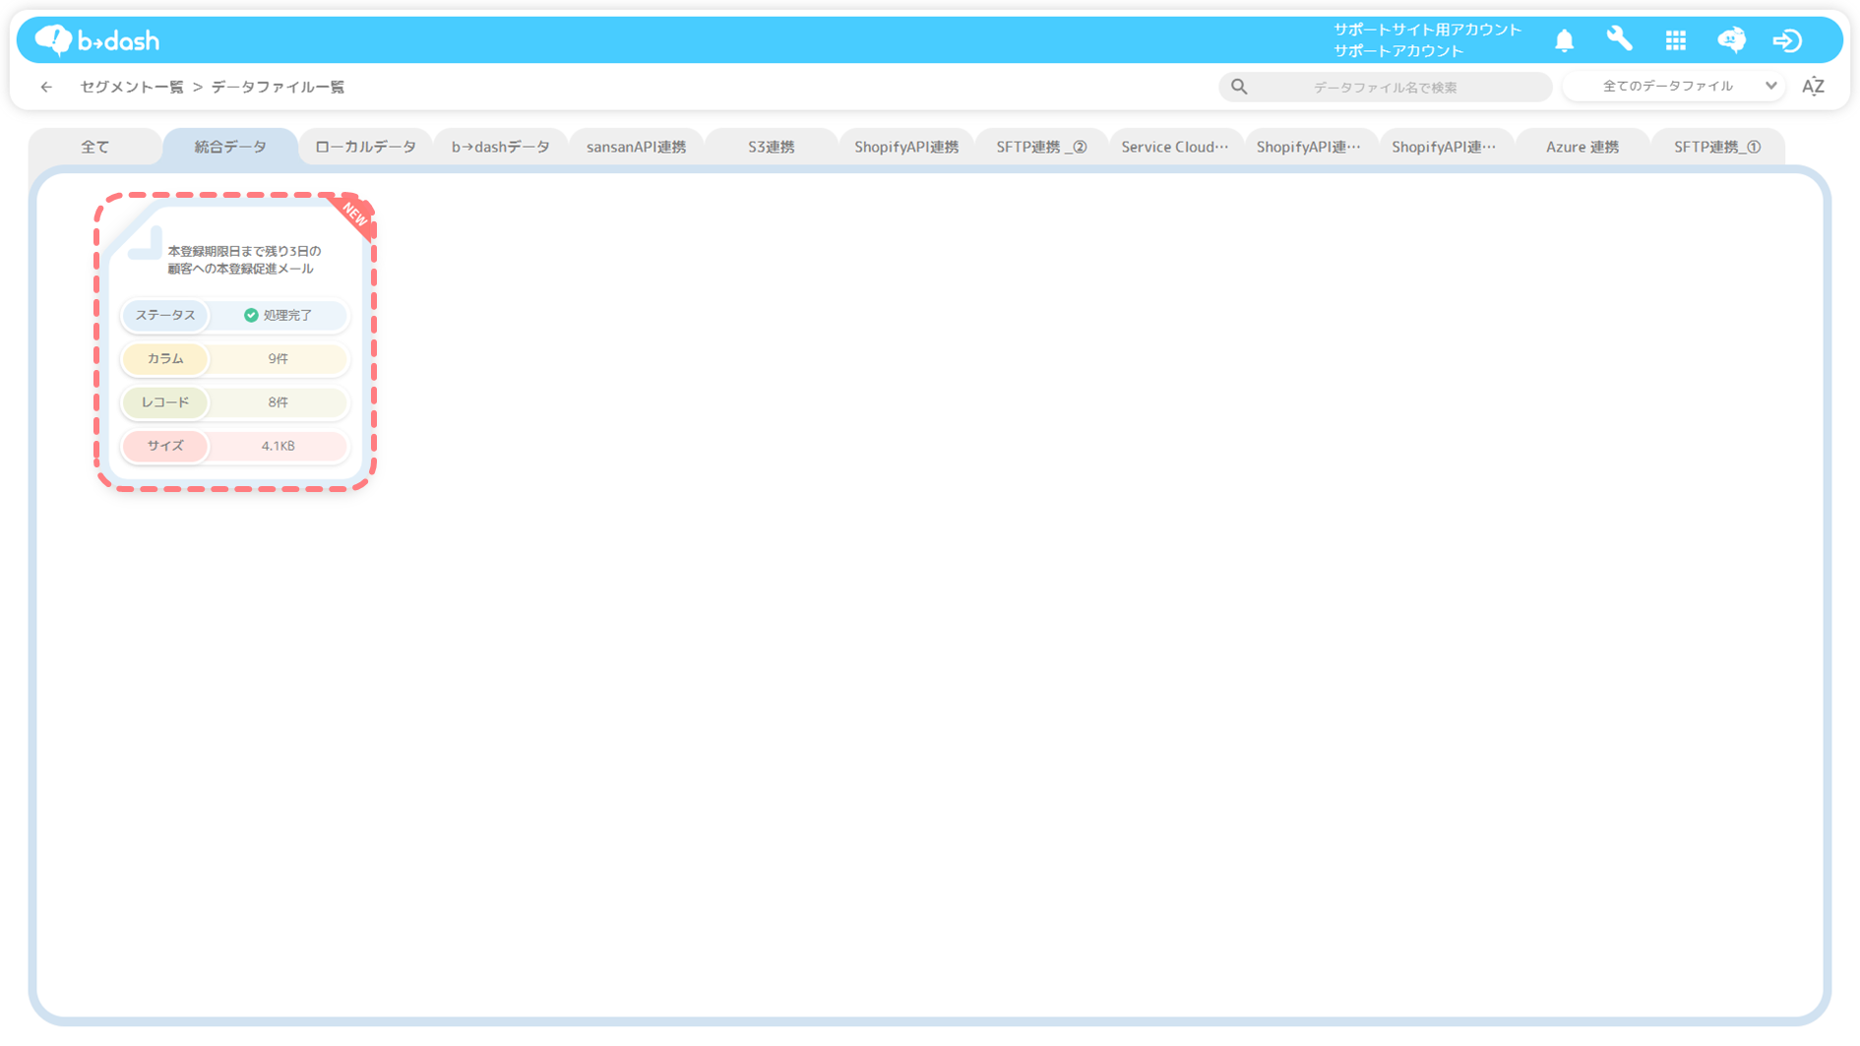The image size is (1860, 1046).
Task: Select the 全て tab
Action: click(x=94, y=147)
